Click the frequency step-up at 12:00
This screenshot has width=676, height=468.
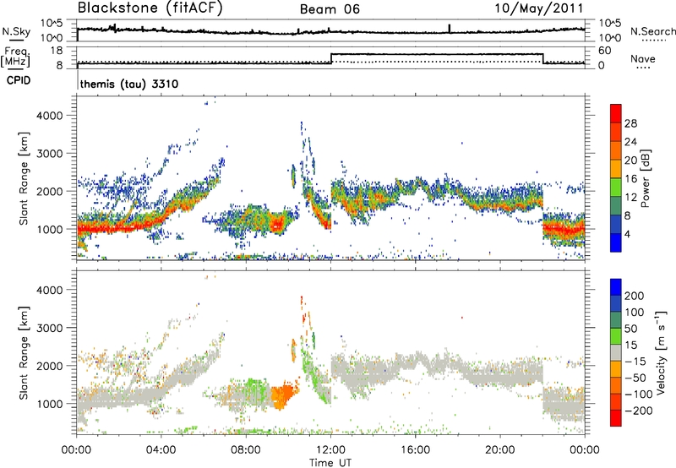pyautogui.click(x=331, y=58)
